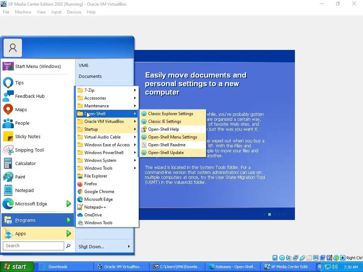Click the search magnifier icon
The image size is (363, 272).
[68, 246]
